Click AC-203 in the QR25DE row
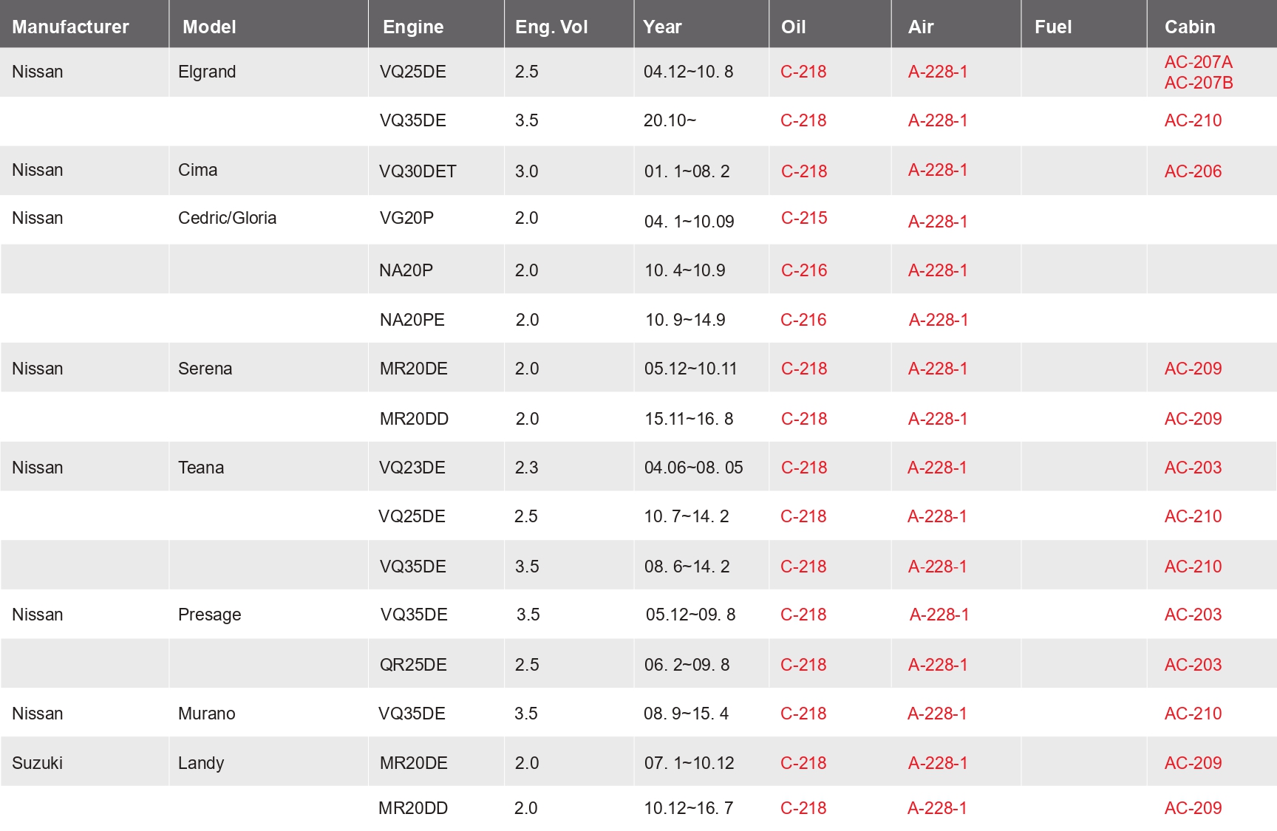The width and height of the screenshot is (1277, 831). coord(1193,665)
